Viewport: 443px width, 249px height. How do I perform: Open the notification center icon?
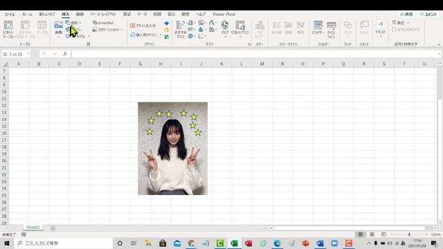pos(434,243)
